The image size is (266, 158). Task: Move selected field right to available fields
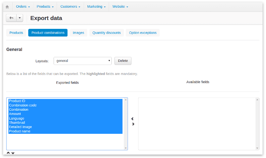(x=133, y=124)
